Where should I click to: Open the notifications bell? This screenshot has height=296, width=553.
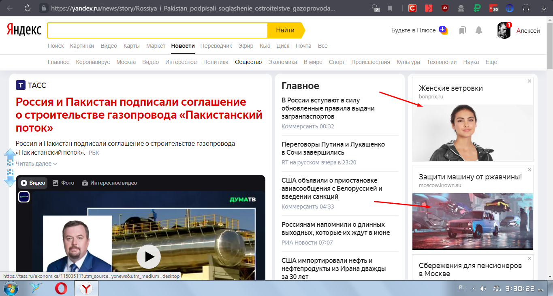(x=479, y=30)
